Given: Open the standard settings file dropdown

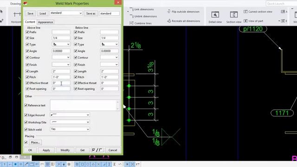Looking at the screenshot, I should [66, 13].
